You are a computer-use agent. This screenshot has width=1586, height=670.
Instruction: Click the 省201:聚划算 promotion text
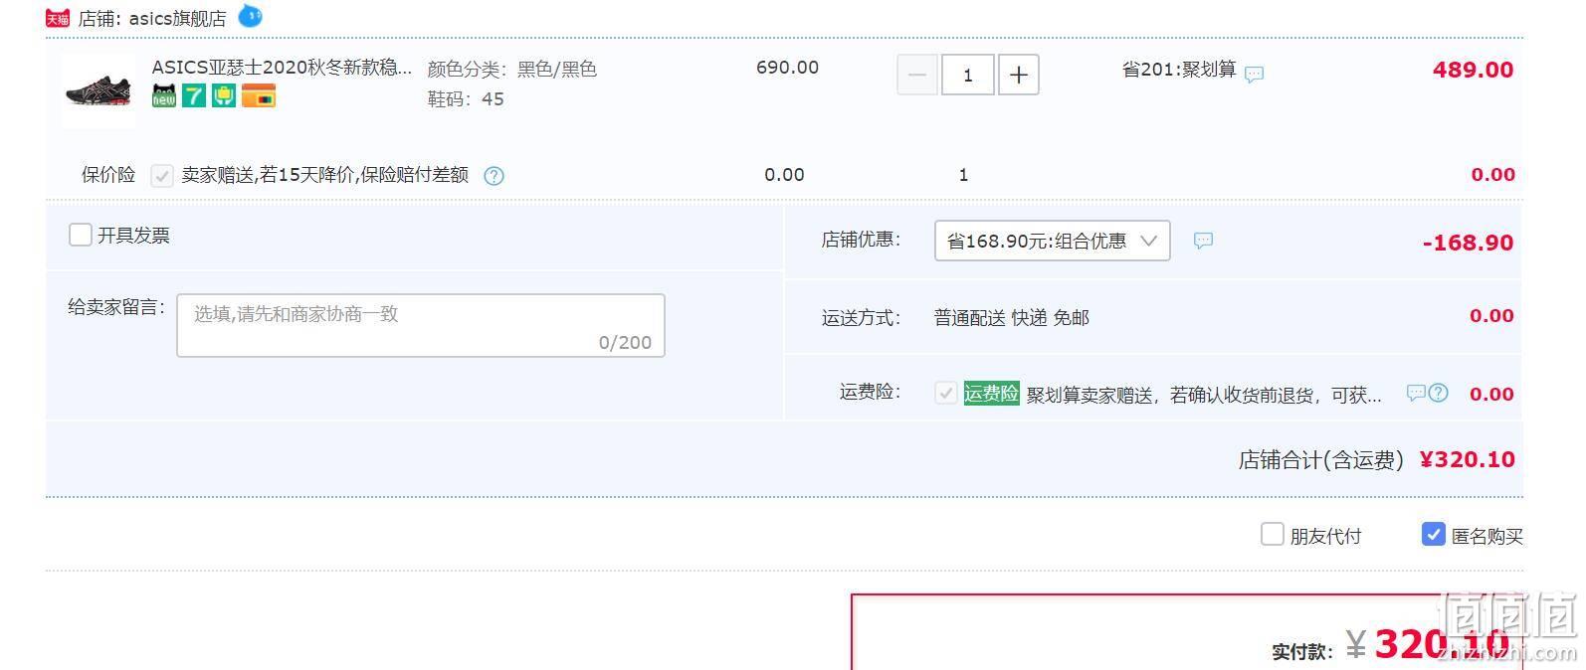1179,70
